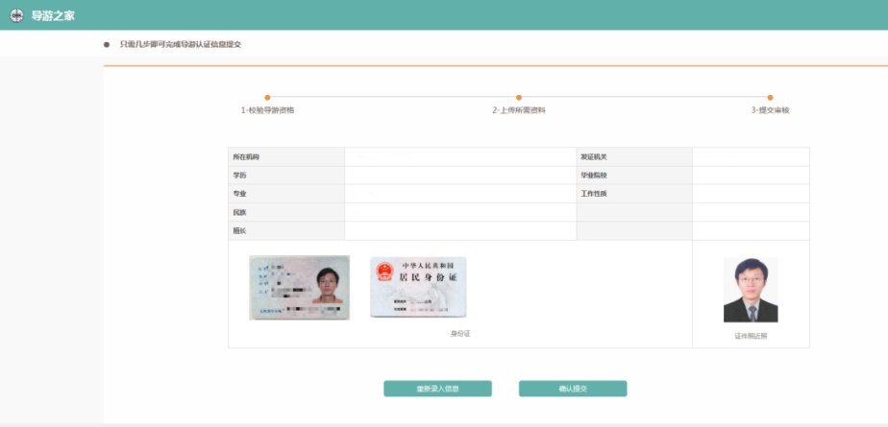Click the 身份证 caption under ID images
888x427 pixels.
[460, 334]
